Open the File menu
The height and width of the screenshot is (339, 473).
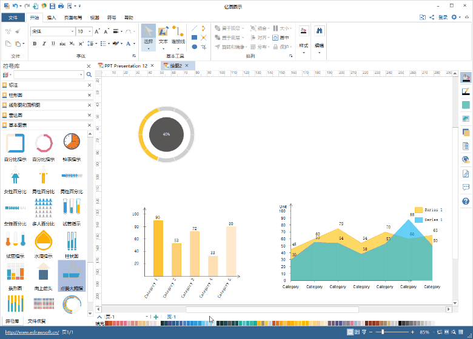(x=13, y=18)
